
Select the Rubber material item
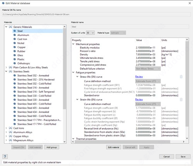click(x=21, y=51)
